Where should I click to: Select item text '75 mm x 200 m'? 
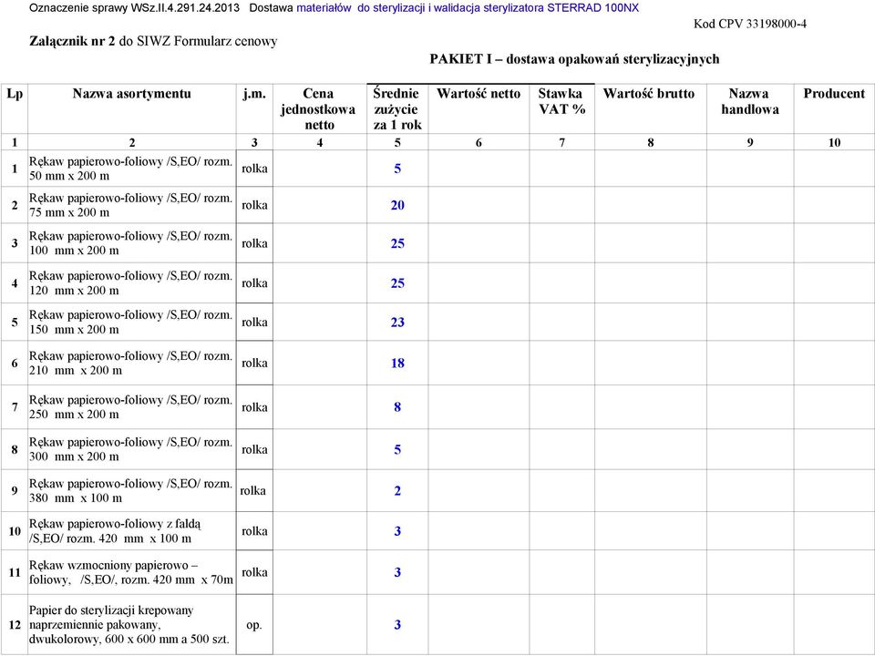pyautogui.click(x=69, y=212)
